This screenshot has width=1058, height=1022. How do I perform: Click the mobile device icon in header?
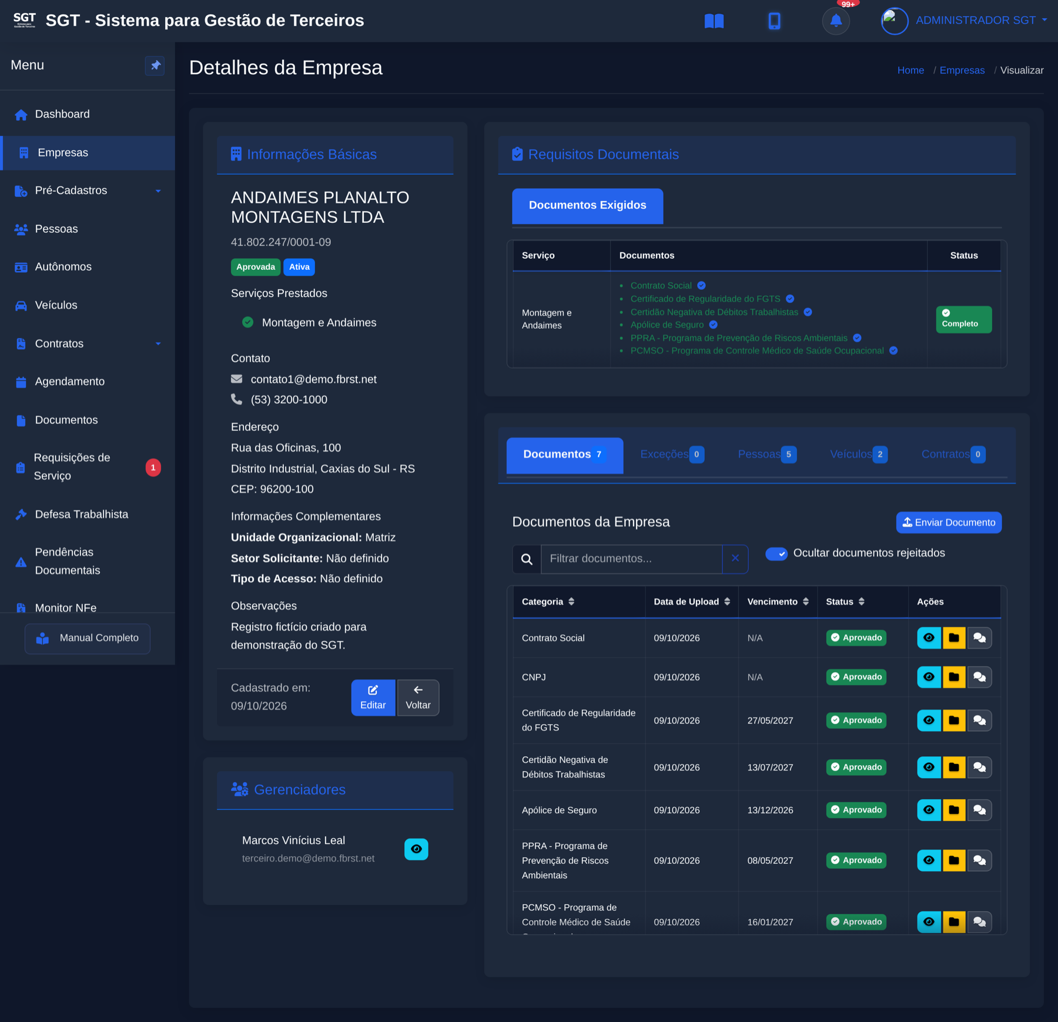(x=774, y=21)
